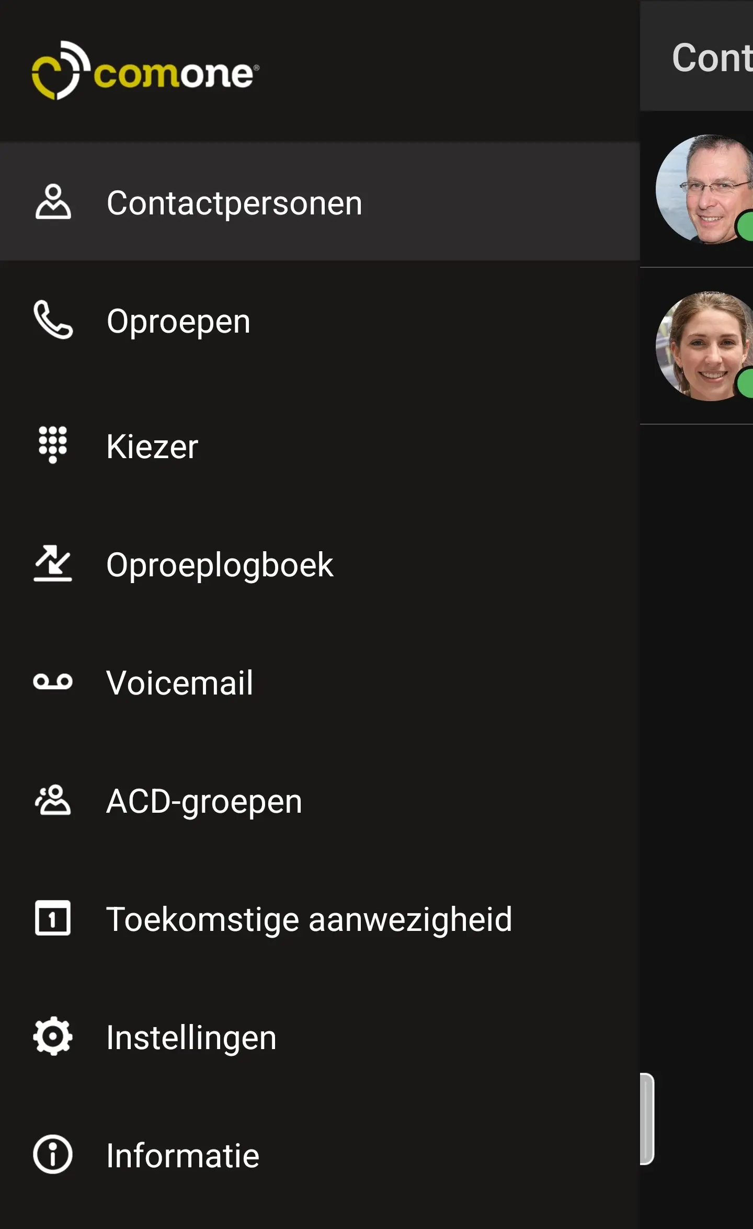Open the Kiezer dialer entry
The width and height of the screenshot is (753, 1229).
(x=152, y=447)
